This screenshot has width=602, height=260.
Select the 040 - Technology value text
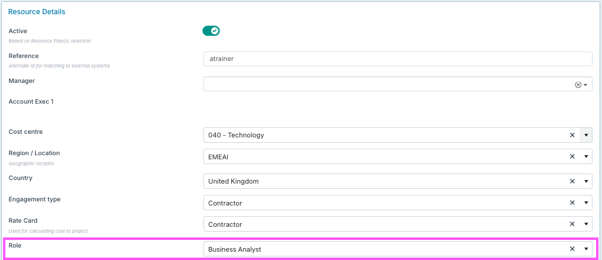pos(236,135)
